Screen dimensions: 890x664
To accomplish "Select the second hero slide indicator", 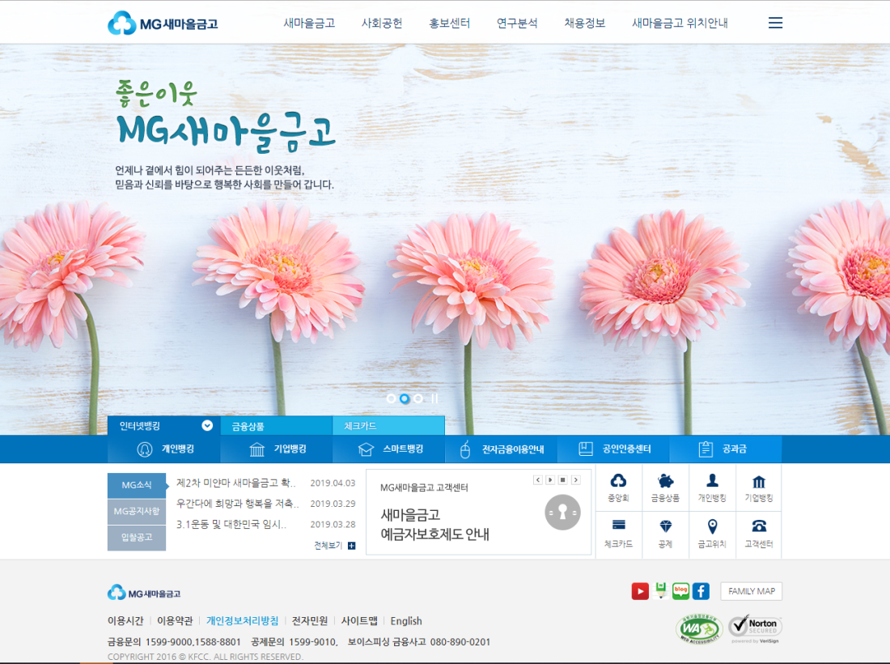I will coord(405,398).
